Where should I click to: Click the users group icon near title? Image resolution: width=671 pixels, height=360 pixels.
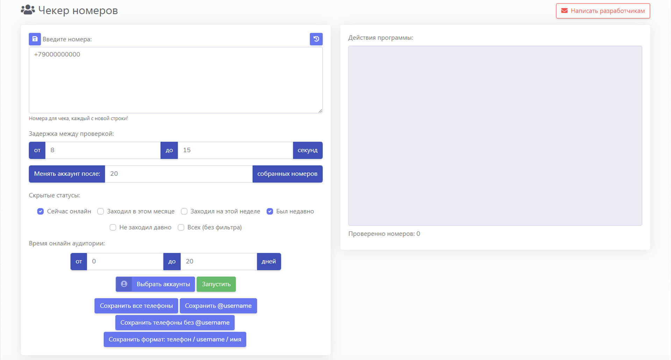[28, 10]
